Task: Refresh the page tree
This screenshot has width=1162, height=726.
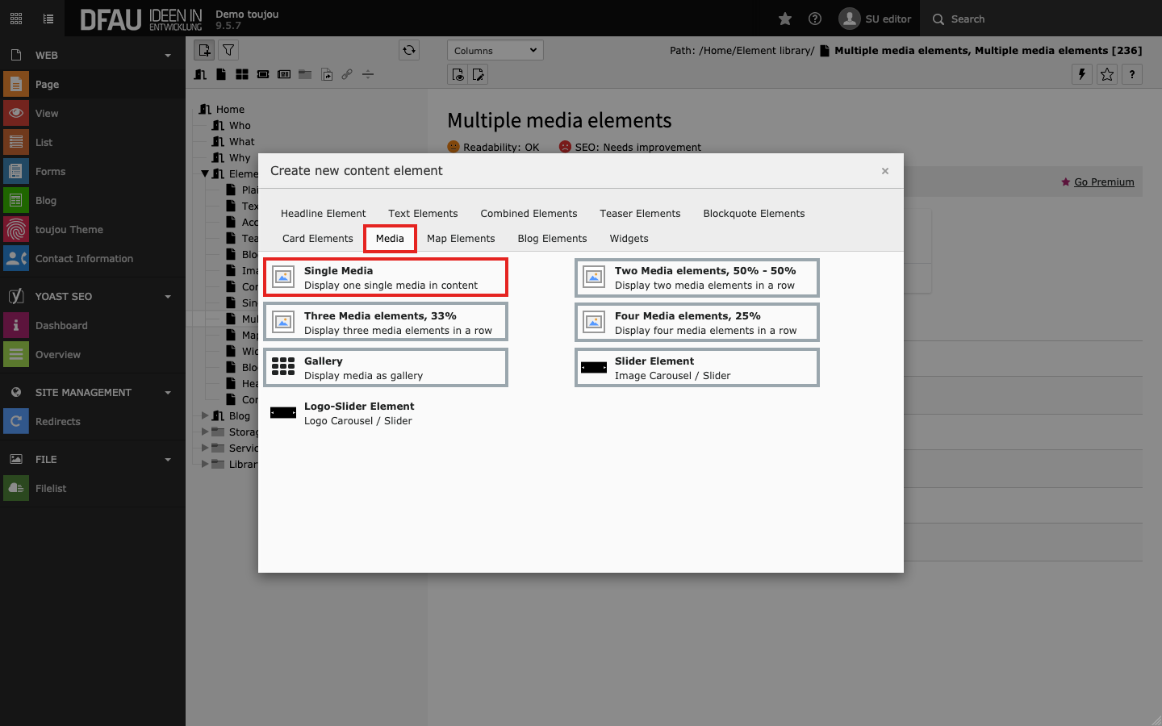Action: 409,50
